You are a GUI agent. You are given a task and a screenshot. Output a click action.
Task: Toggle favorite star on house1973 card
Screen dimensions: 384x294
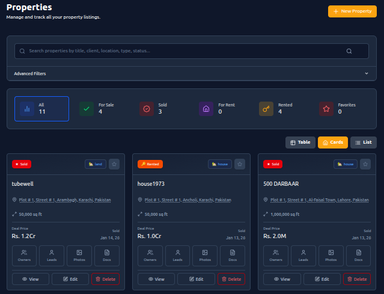point(240,164)
